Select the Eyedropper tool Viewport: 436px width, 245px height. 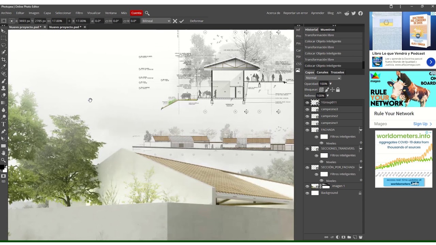point(3,67)
